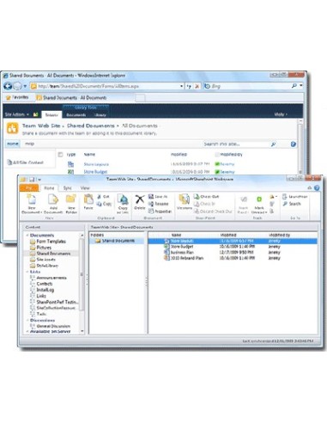
Task: Click Save As in Workspace ribbon
Action: click(158, 197)
